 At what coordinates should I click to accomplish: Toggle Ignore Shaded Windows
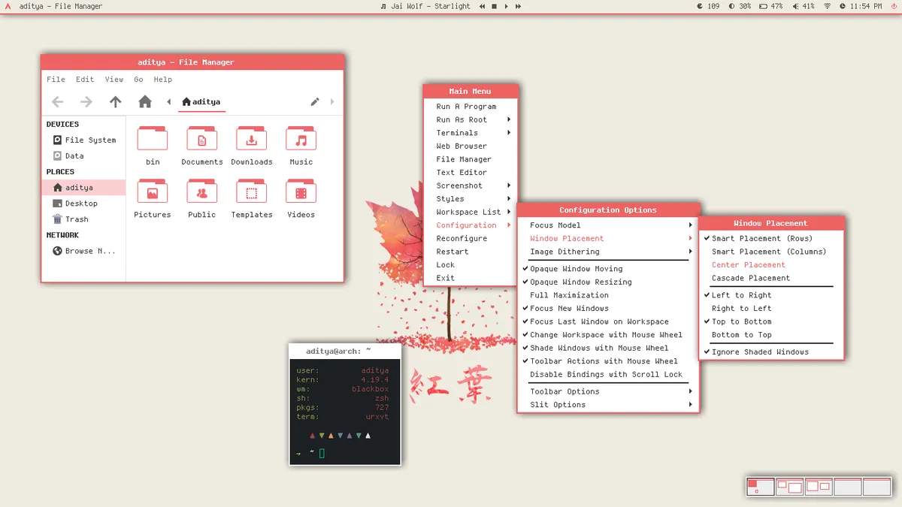(760, 352)
